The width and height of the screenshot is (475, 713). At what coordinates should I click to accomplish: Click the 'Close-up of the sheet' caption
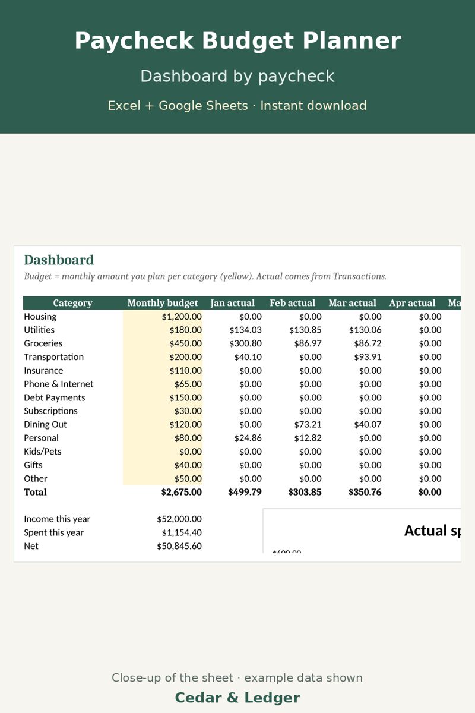point(237,678)
